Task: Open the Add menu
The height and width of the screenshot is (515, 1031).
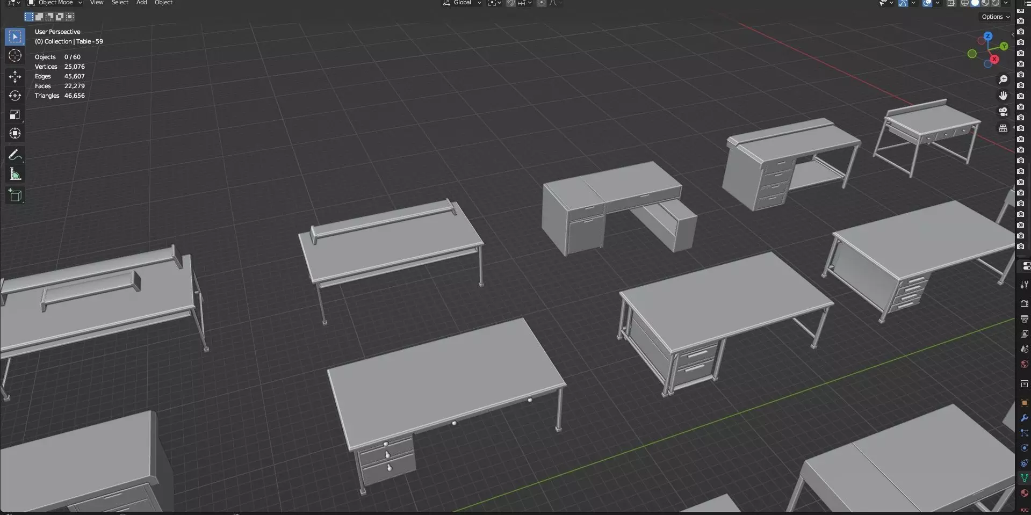Action: point(141,3)
